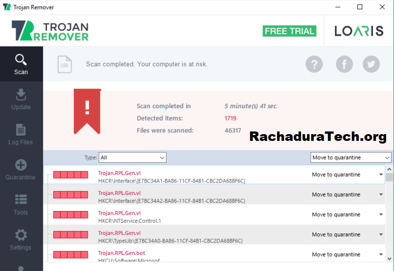Open action dropdown for E7BC34A2 Interface entry

[x=381, y=195]
